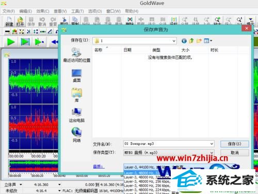Open 网络 (Network) location in the sidebar
The height and width of the screenshot is (194, 258).
tap(77, 135)
